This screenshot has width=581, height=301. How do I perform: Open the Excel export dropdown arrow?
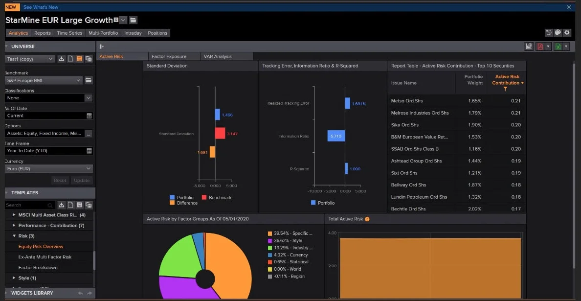(x=566, y=46)
